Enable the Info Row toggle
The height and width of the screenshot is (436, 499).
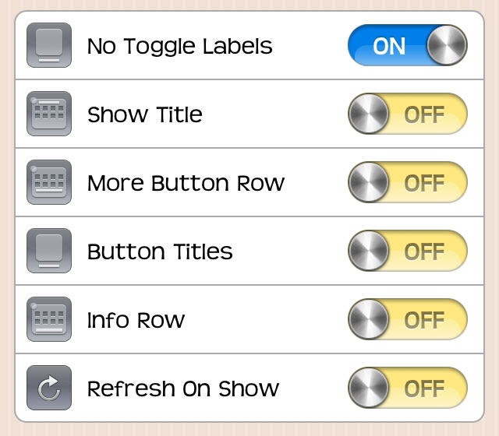tap(408, 319)
